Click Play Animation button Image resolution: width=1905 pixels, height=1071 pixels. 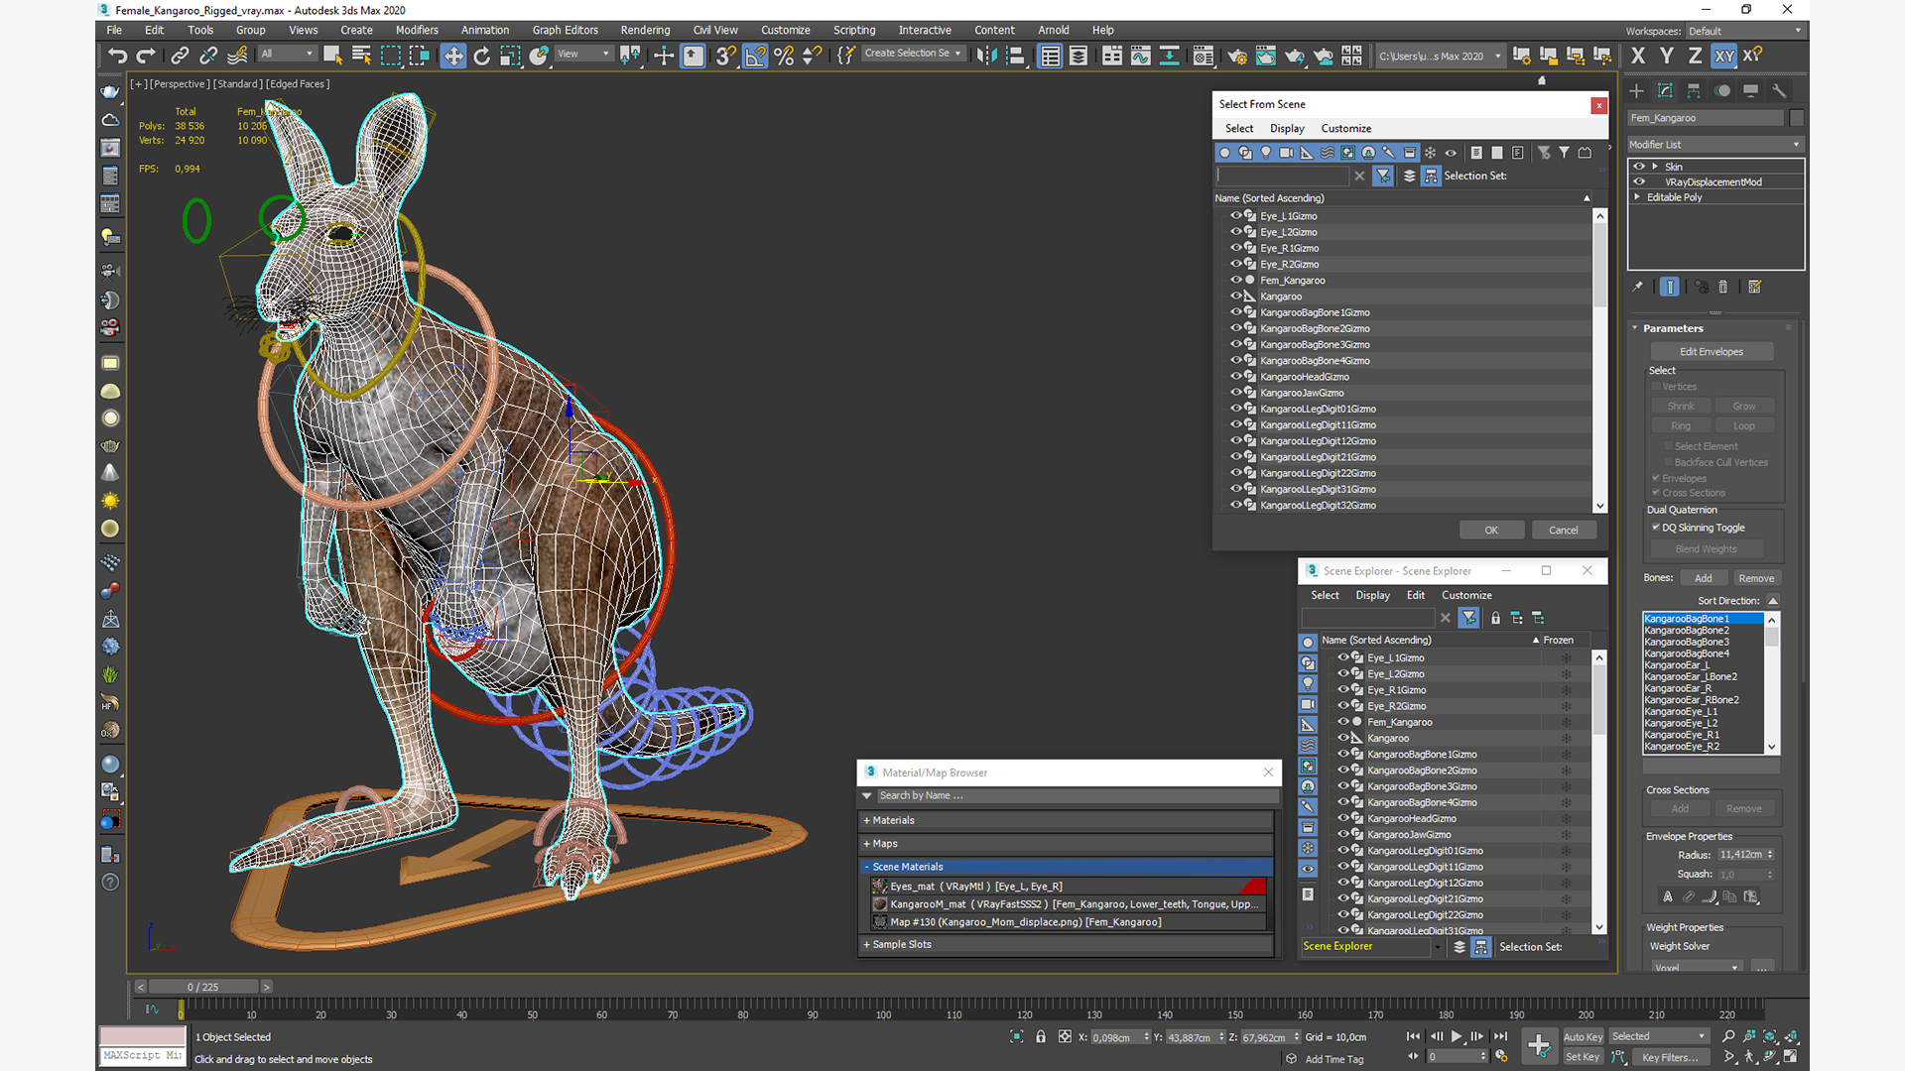[x=1457, y=1036]
